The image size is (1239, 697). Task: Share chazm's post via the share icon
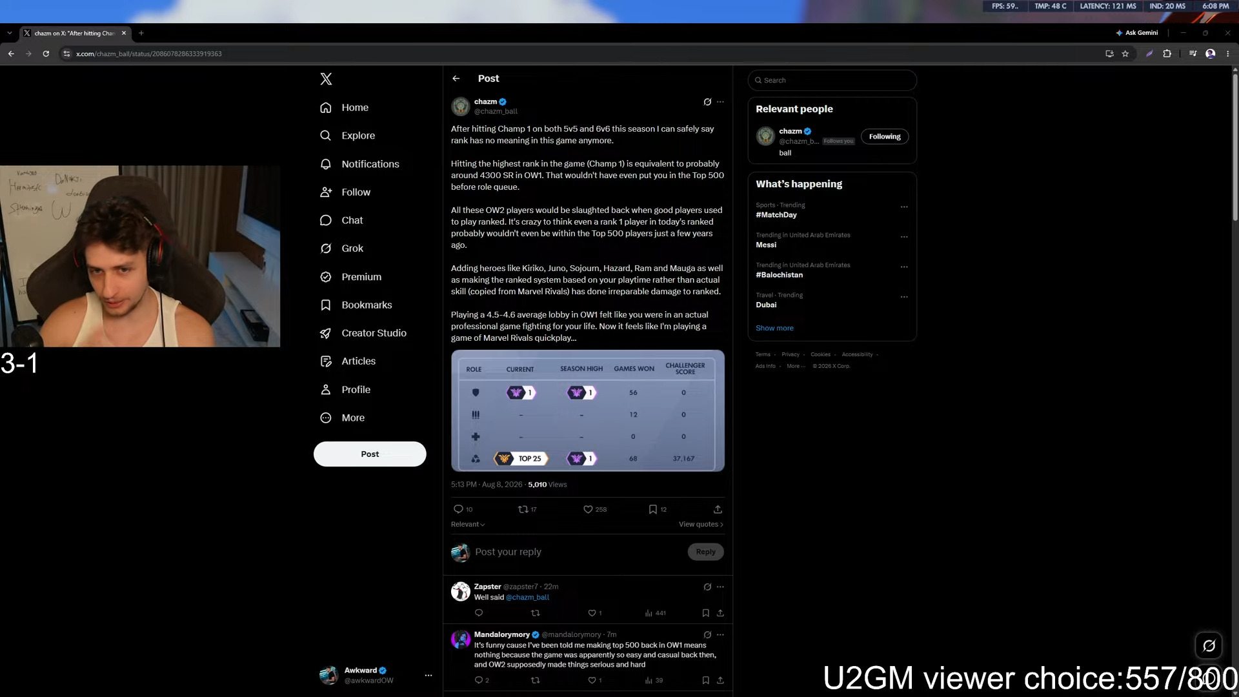pos(718,509)
